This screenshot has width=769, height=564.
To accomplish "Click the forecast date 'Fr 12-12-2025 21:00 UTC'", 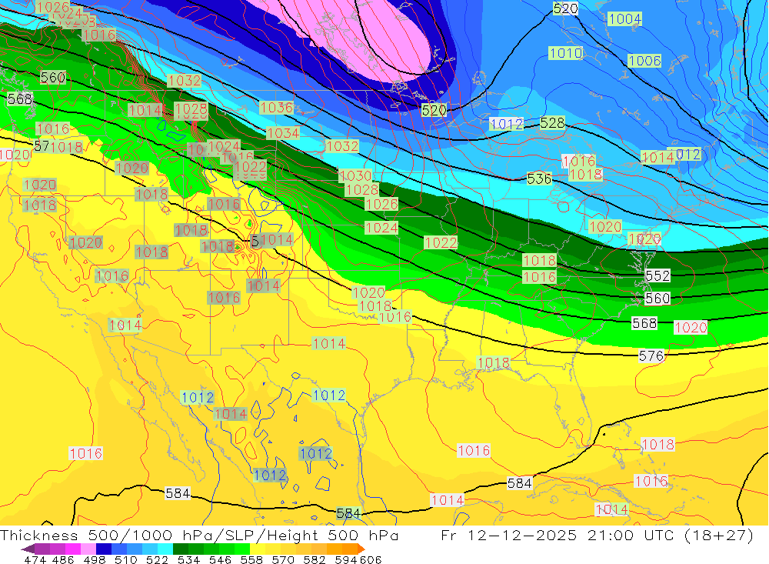I will pyautogui.click(x=557, y=535).
